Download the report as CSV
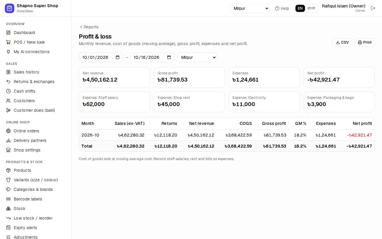The height and width of the screenshot is (239, 382). point(342,42)
